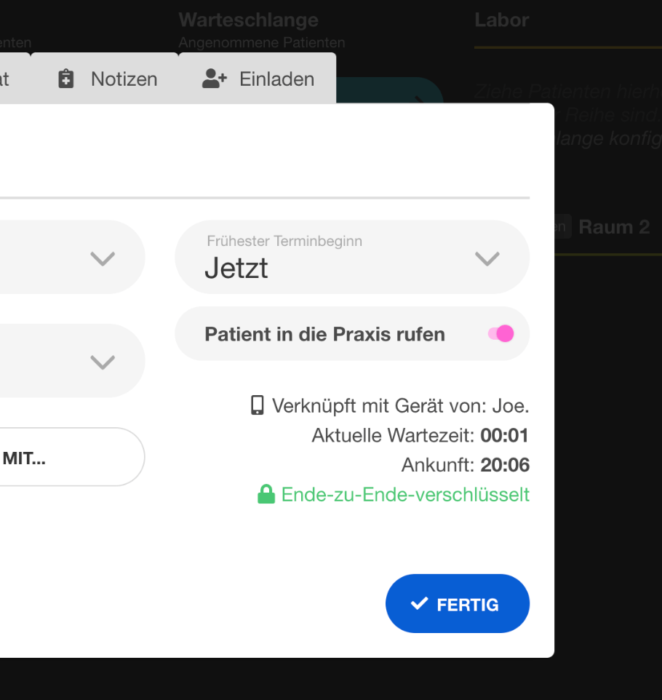Toggle the Patient in die Praxis rufen switch
This screenshot has width=662, height=700.
point(501,334)
